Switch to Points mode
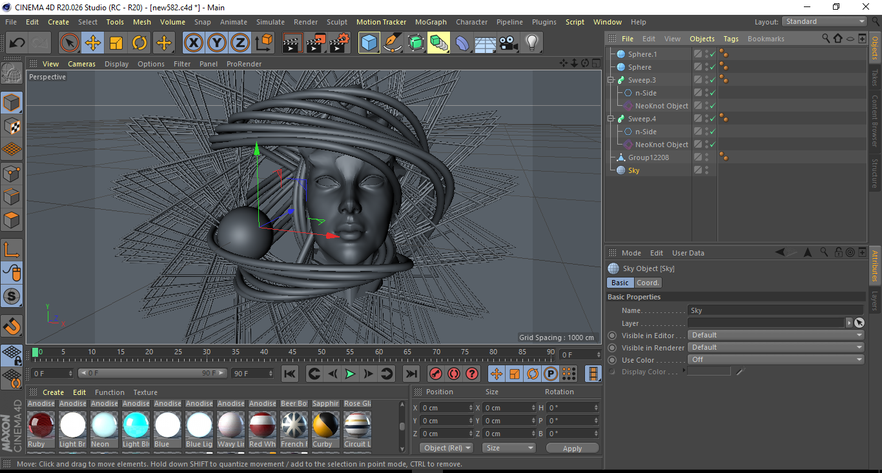The width and height of the screenshot is (882, 473). point(12,173)
